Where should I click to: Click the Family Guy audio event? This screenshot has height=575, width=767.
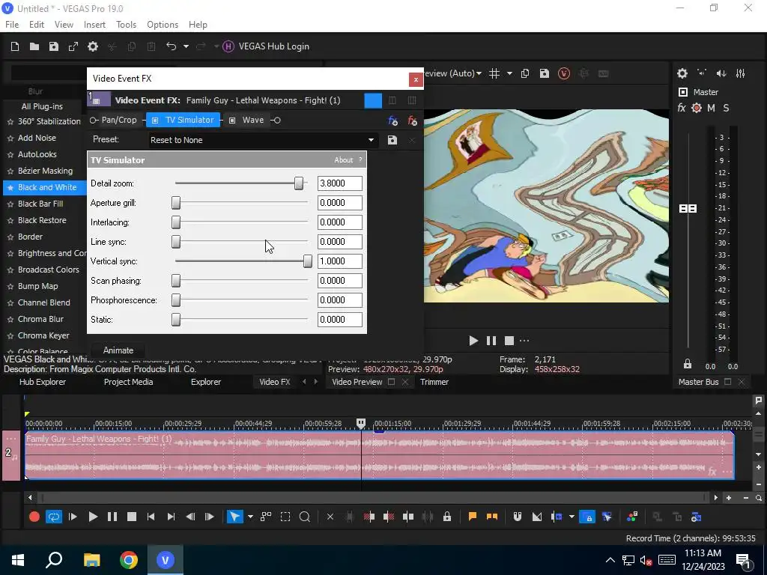point(379,456)
